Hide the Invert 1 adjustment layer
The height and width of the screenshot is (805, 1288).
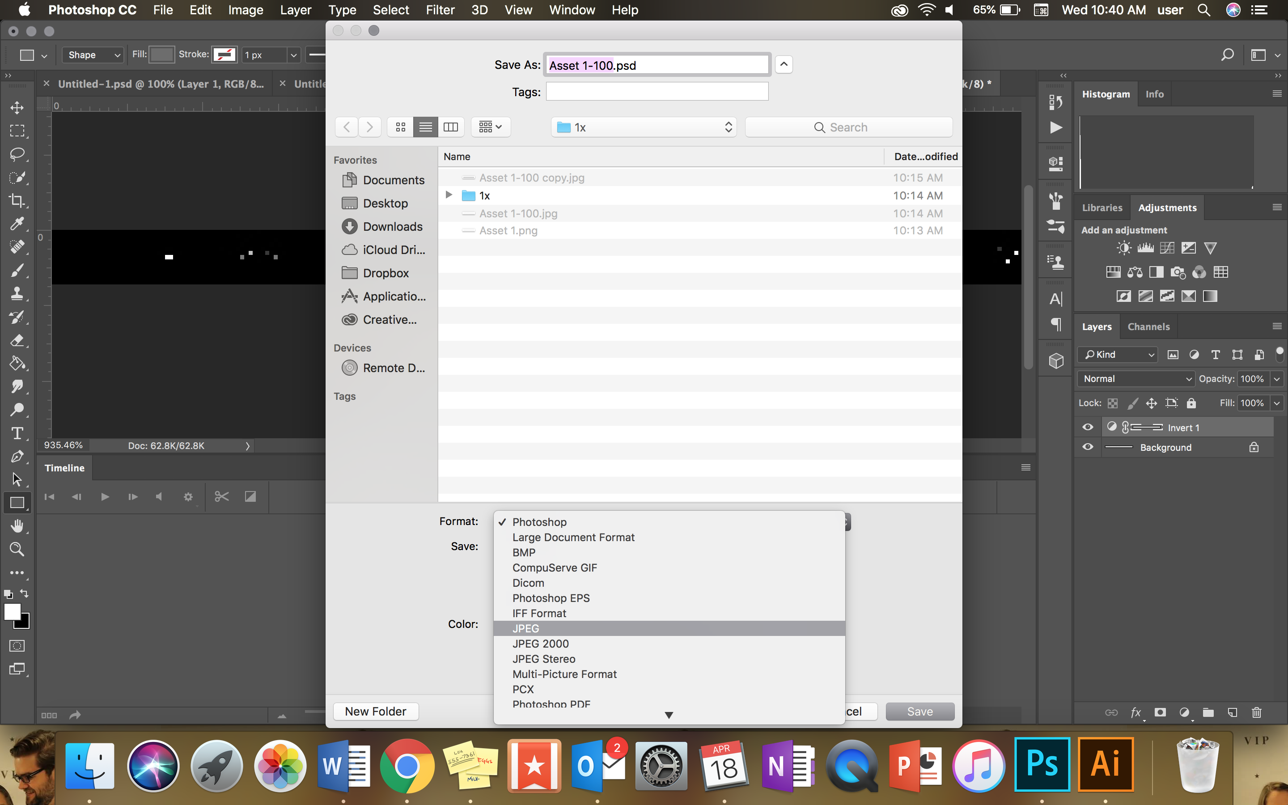point(1088,427)
